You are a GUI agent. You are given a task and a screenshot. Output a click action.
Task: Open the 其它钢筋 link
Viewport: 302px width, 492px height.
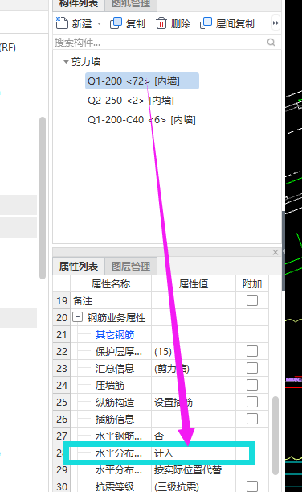click(115, 335)
